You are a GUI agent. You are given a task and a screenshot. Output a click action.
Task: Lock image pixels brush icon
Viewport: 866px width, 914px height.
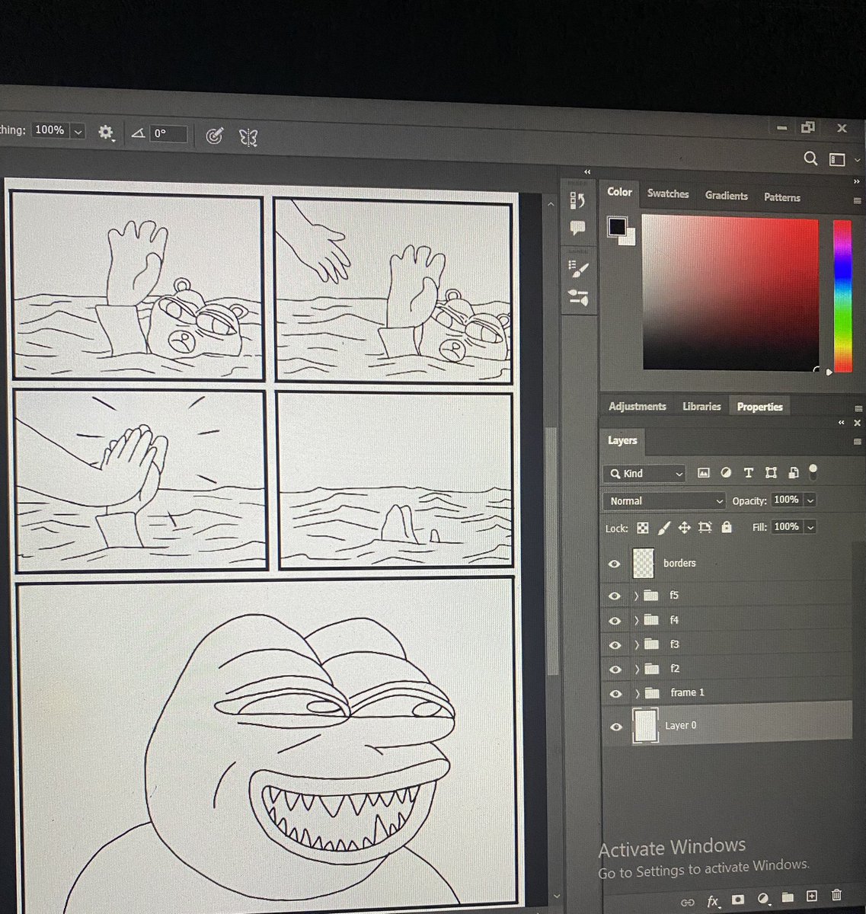pos(663,527)
